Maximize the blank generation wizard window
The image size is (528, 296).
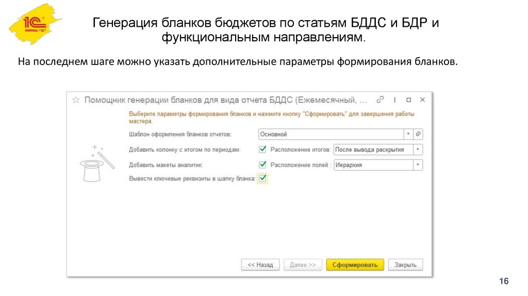coord(409,100)
